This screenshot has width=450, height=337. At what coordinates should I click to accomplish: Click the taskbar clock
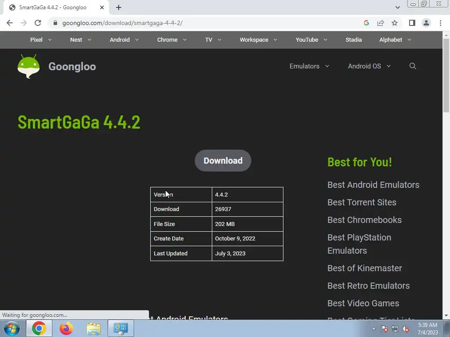click(x=428, y=329)
